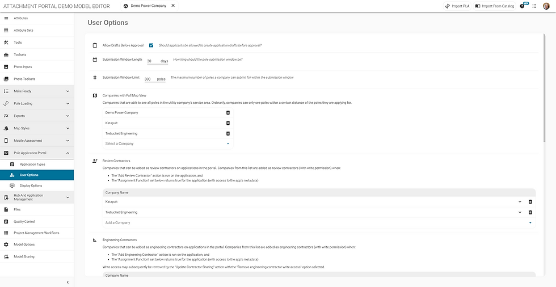Viewport: 556px width, 287px height.
Task: Click the page vertical scrollbar
Action: [545, 88]
